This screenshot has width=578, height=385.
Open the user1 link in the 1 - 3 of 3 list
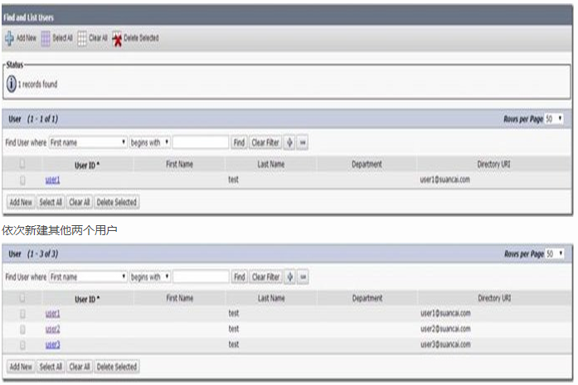coord(52,313)
